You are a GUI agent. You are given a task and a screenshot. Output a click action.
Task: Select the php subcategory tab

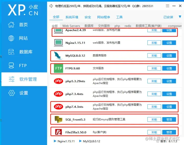pos(117,26)
